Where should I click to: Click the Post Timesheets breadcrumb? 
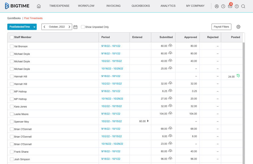click(33, 18)
